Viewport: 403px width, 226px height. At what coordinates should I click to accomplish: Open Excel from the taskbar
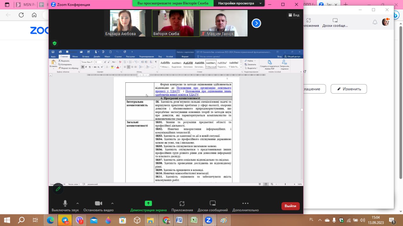pyautogui.click(x=194, y=220)
